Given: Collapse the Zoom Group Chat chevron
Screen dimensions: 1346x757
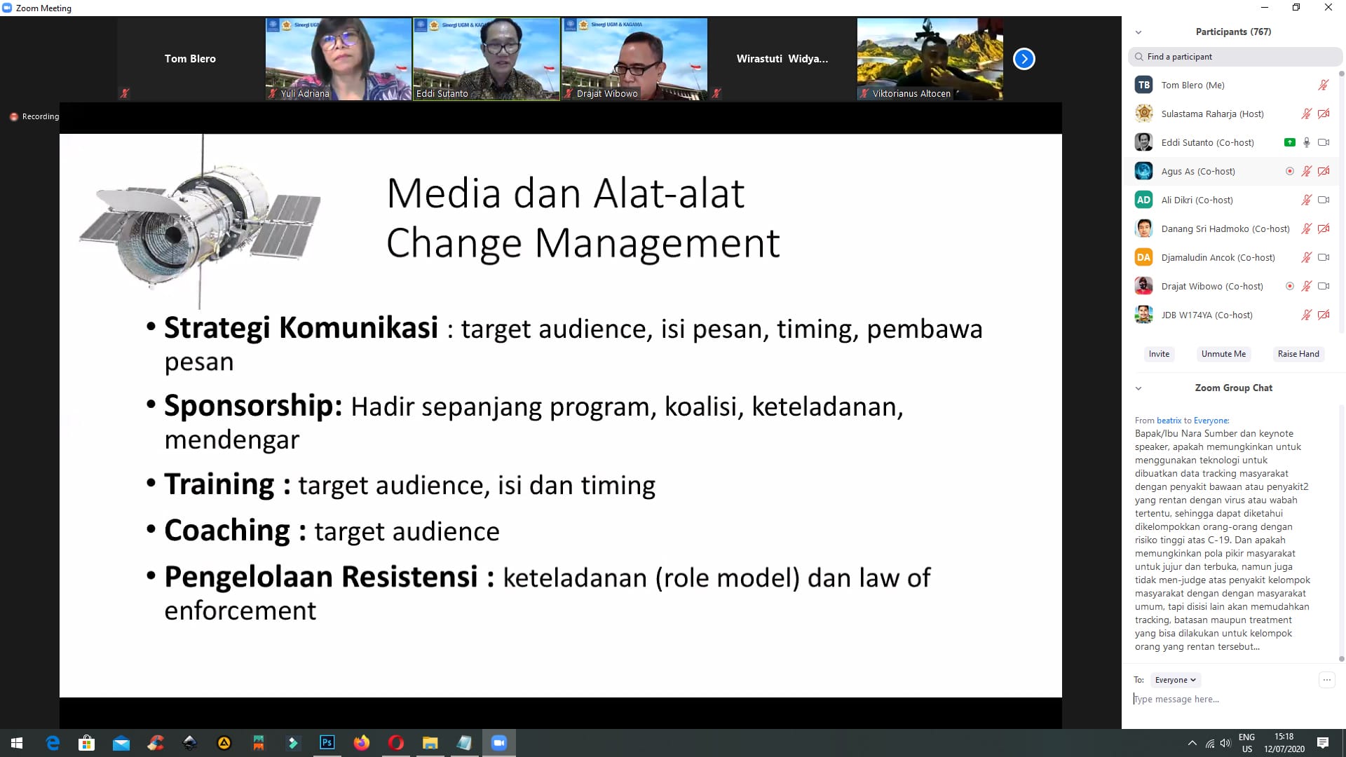Looking at the screenshot, I should click(x=1138, y=388).
